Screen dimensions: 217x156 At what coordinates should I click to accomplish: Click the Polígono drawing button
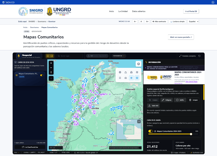coord(167,100)
